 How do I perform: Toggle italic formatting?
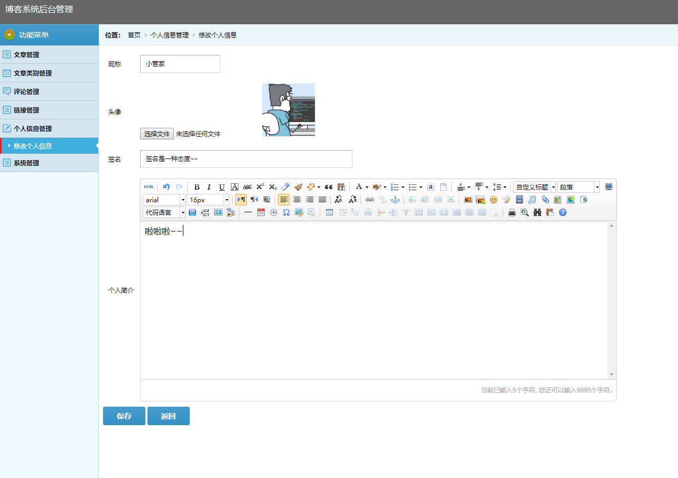tap(209, 187)
